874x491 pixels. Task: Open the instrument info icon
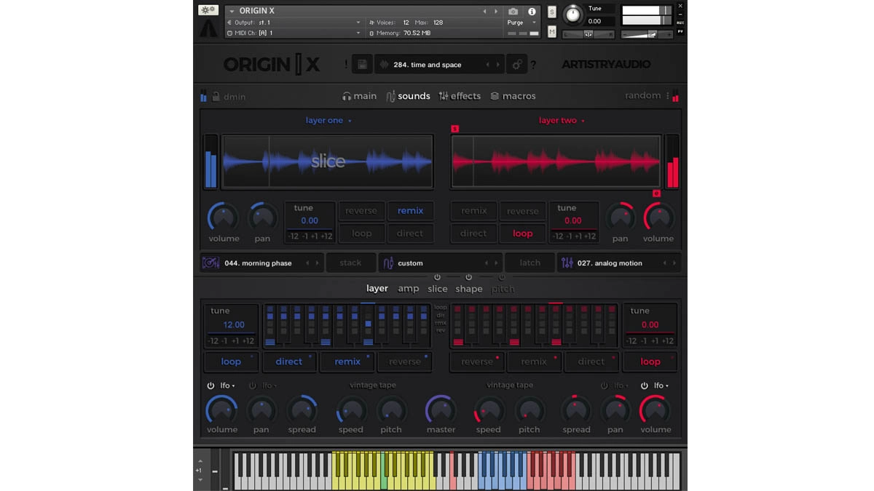532,12
